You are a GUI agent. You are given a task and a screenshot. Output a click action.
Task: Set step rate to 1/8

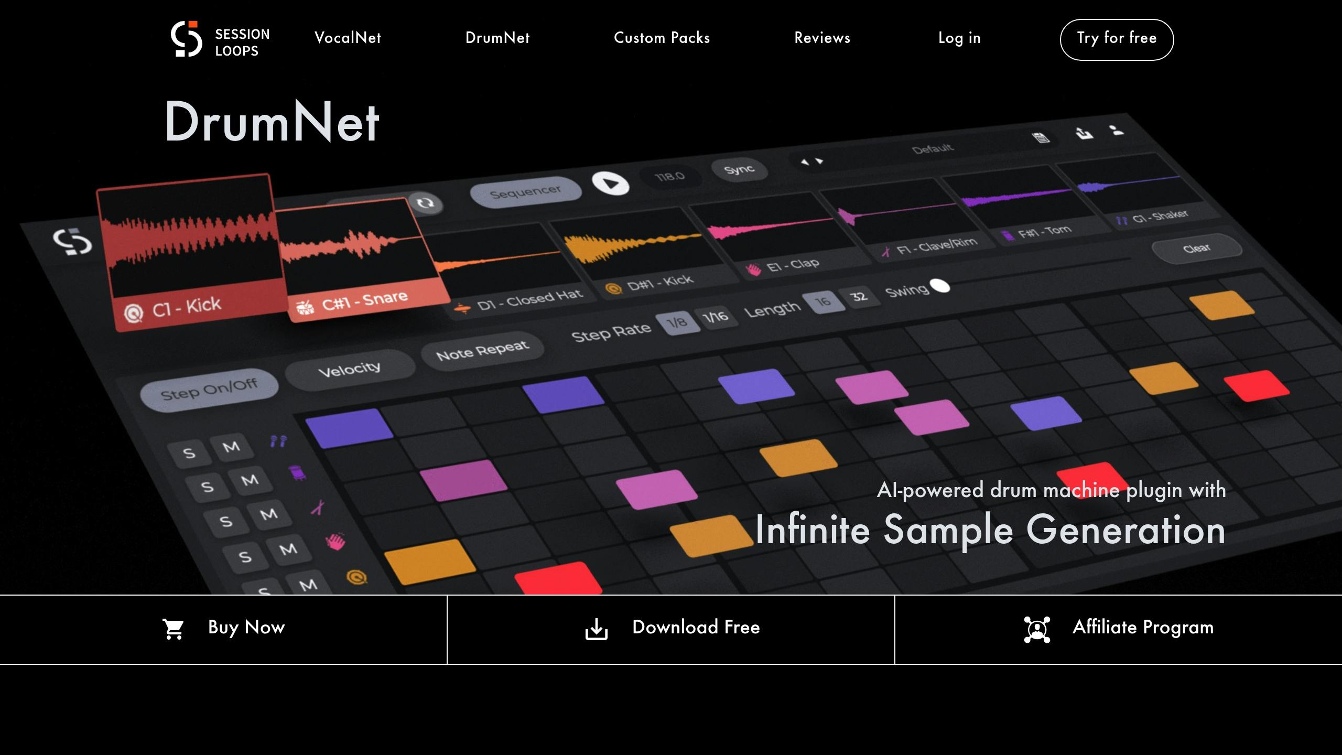(677, 322)
